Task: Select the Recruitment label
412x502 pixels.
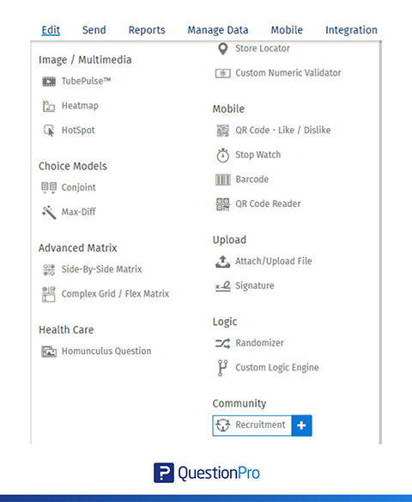Action: (x=260, y=425)
